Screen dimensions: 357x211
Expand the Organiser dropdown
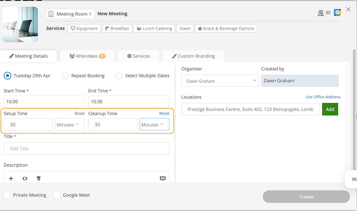220,81
